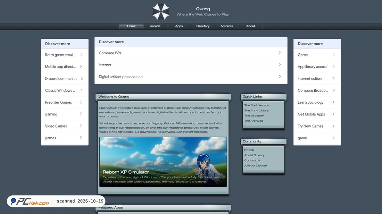Click chevron next to Try New Games
The image size is (382, 214).
click(x=333, y=126)
